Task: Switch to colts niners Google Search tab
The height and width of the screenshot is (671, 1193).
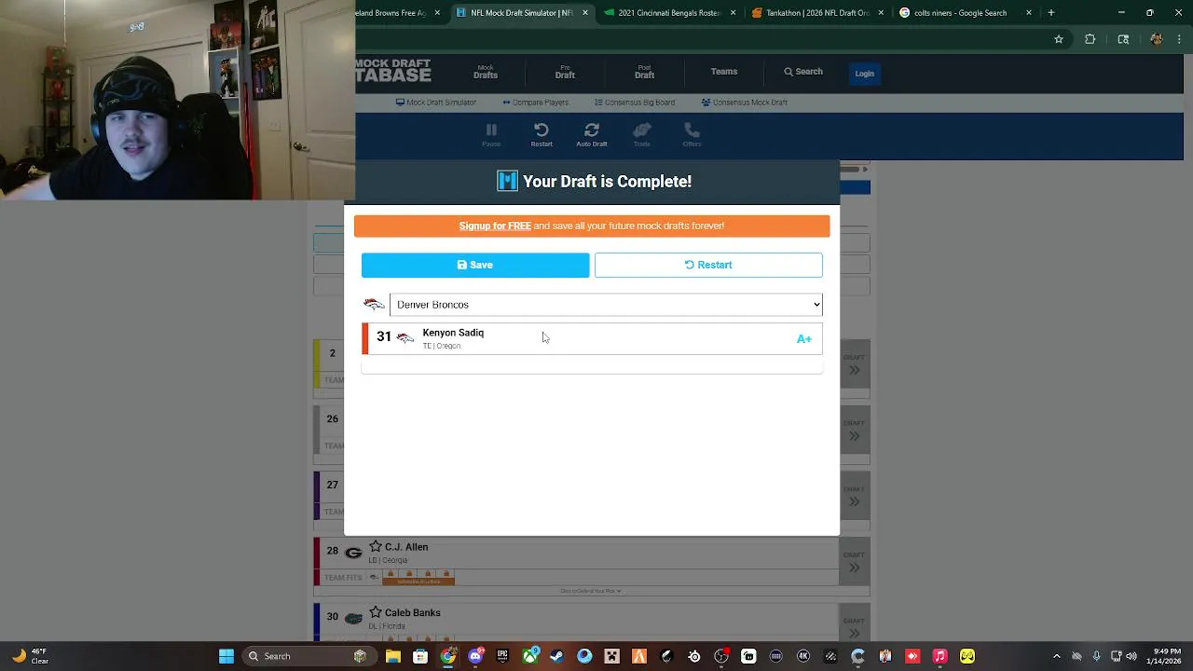Action: click(965, 13)
